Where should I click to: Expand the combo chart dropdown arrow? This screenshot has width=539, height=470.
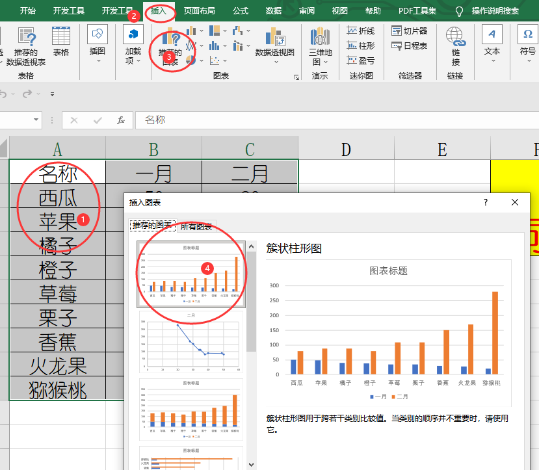click(248, 46)
